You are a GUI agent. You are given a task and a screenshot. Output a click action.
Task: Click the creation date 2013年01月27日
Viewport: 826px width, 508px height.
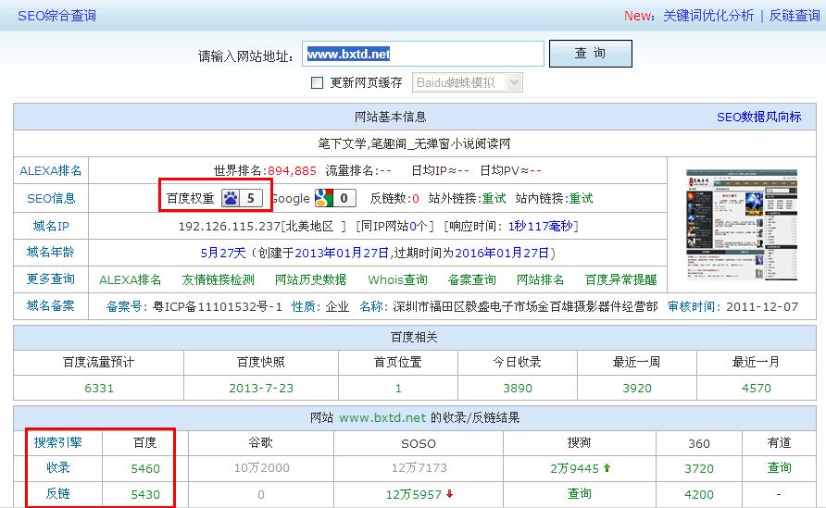(342, 254)
